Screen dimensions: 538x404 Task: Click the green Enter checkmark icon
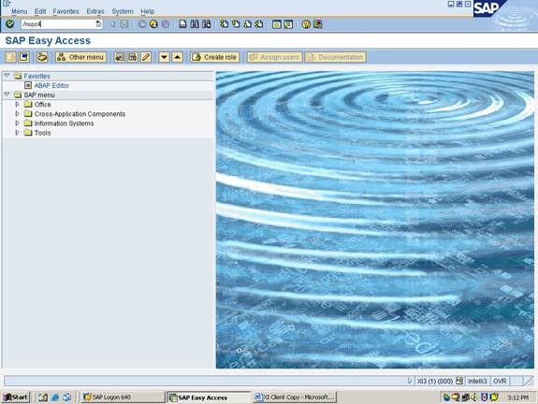coord(10,24)
